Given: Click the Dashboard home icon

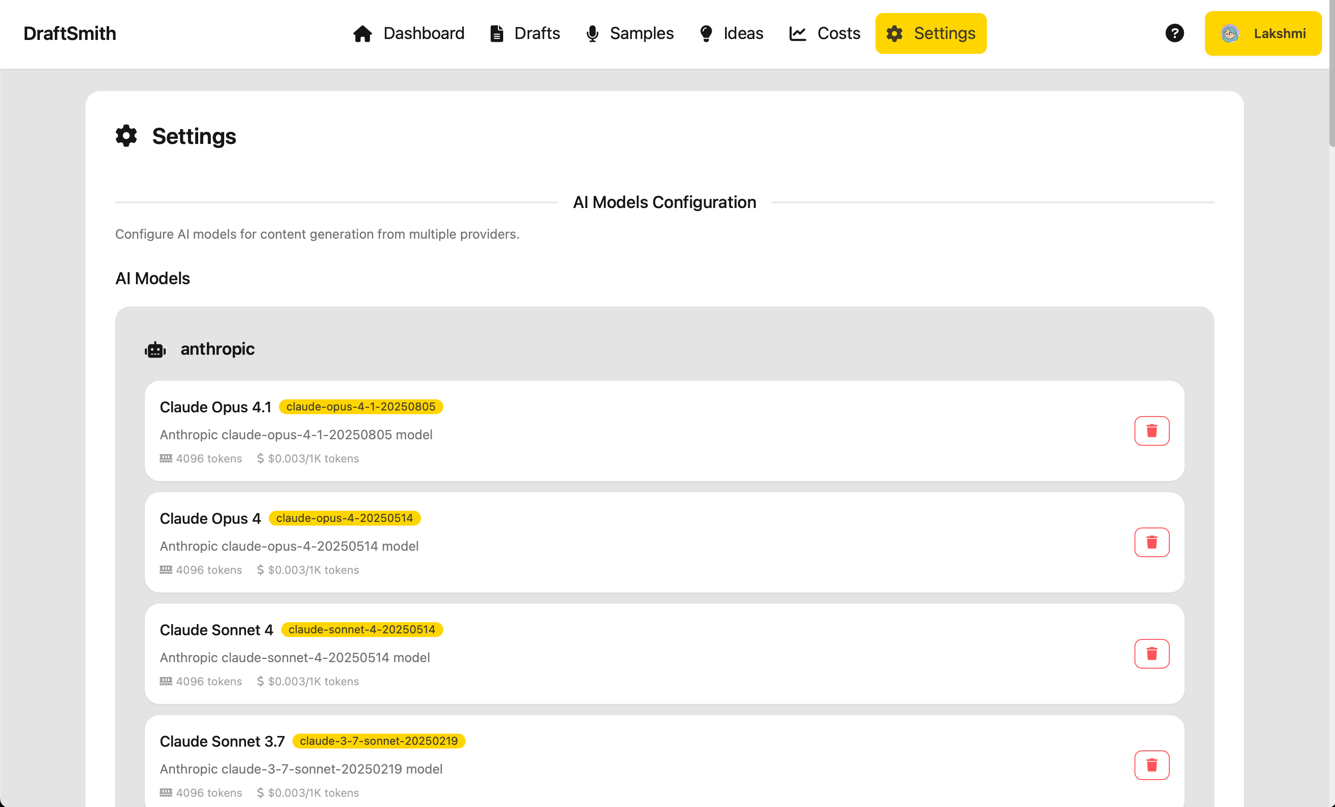Looking at the screenshot, I should pos(363,33).
